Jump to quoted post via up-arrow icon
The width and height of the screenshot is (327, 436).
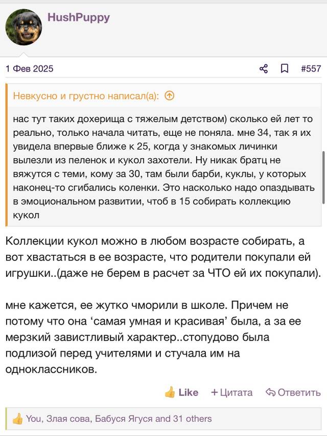pos(170,95)
